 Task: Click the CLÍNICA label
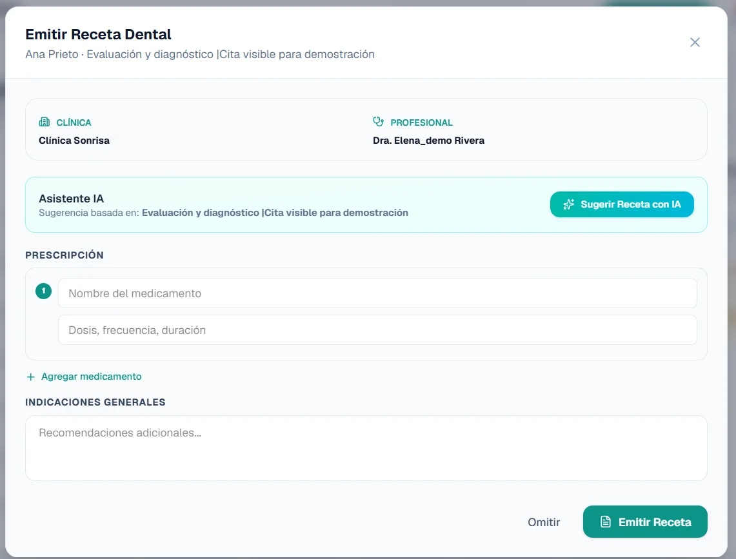(74, 123)
